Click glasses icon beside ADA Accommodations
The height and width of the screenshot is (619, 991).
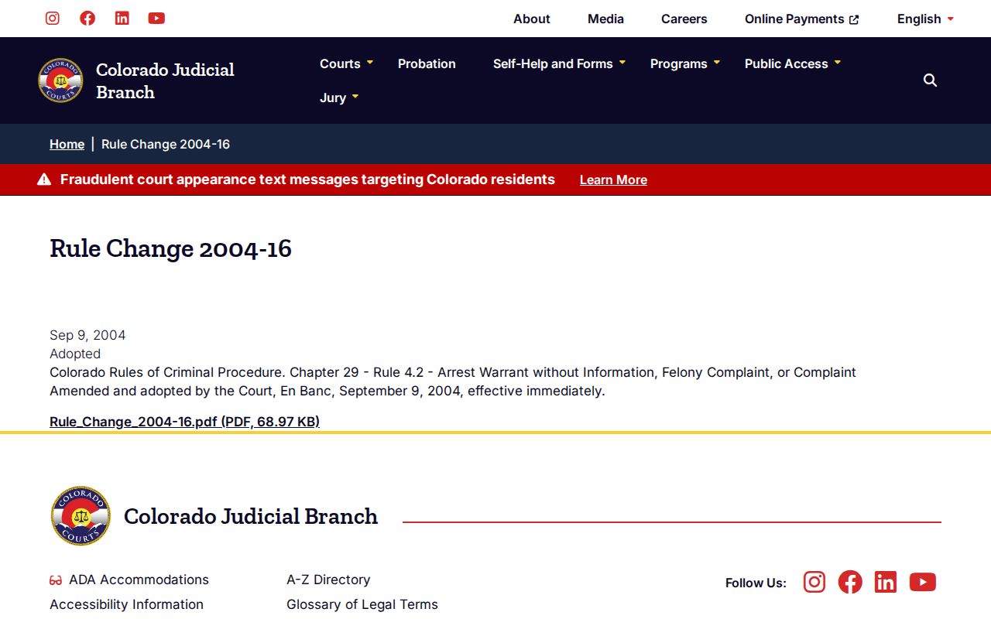56,580
